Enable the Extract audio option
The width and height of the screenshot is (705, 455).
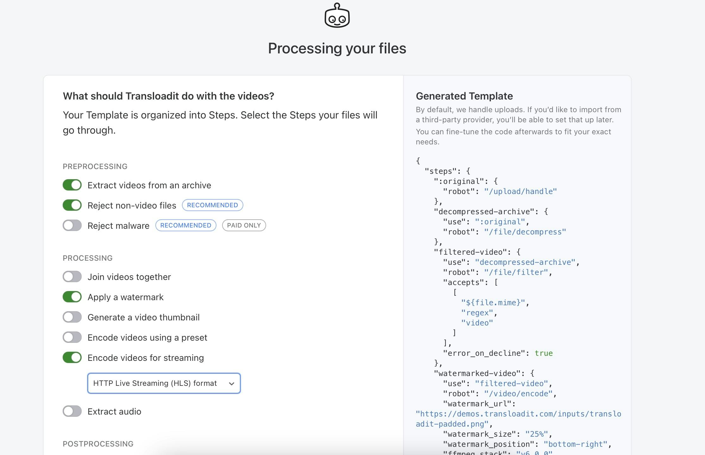[72, 411]
